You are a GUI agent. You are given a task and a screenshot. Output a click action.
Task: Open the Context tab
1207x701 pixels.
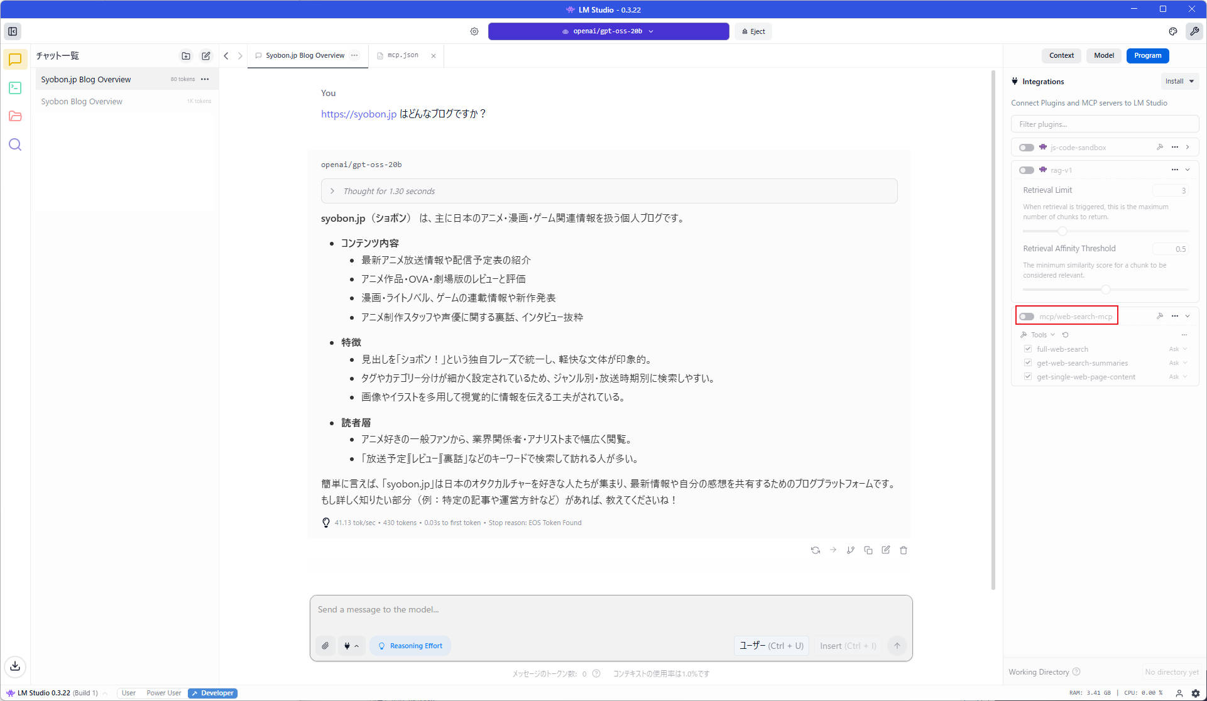coord(1061,56)
